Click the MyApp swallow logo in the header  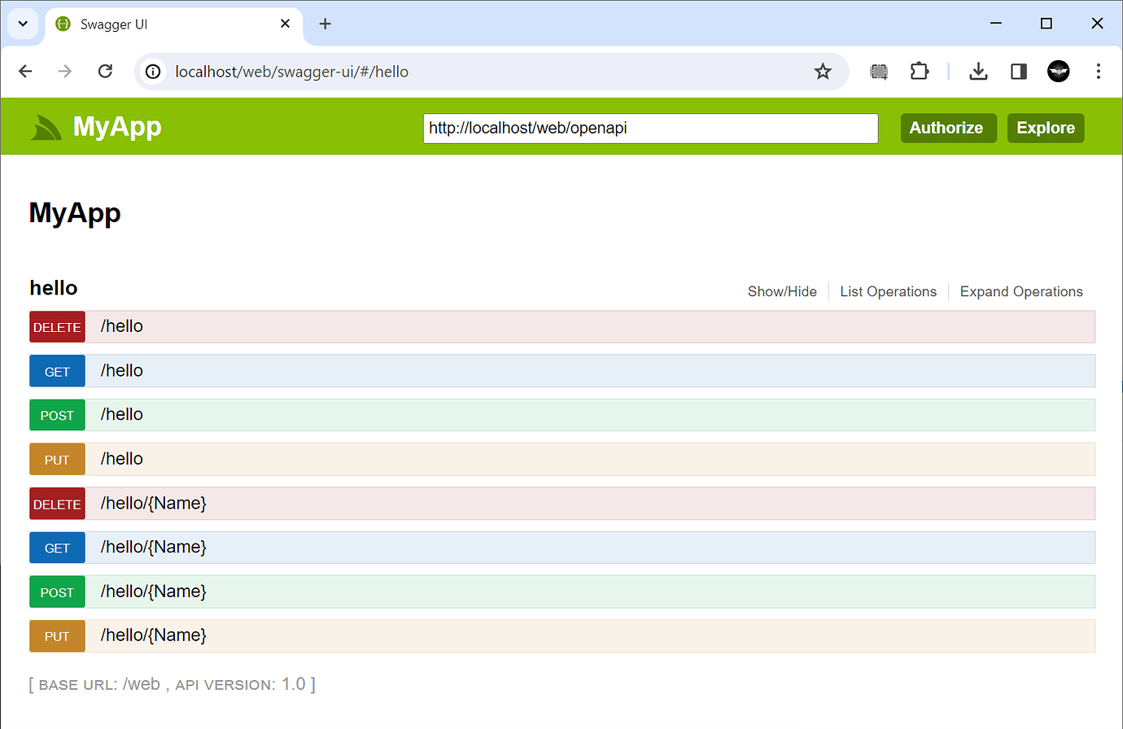45,127
